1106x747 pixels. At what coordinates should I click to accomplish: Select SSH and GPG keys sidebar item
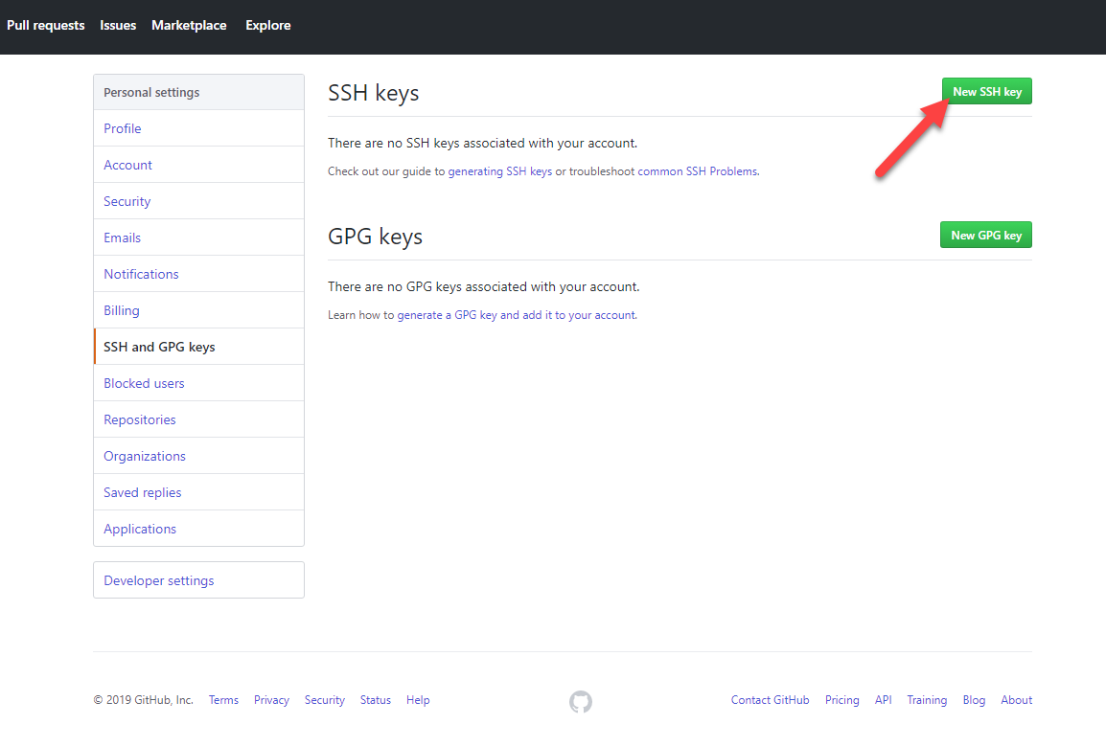point(199,347)
